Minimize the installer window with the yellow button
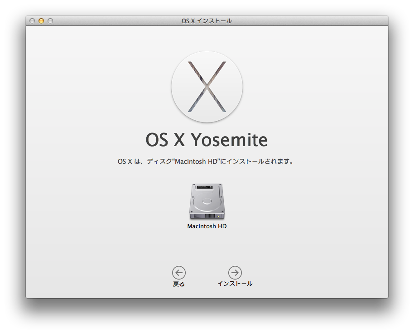The image size is (414, 334). [41, 21]
